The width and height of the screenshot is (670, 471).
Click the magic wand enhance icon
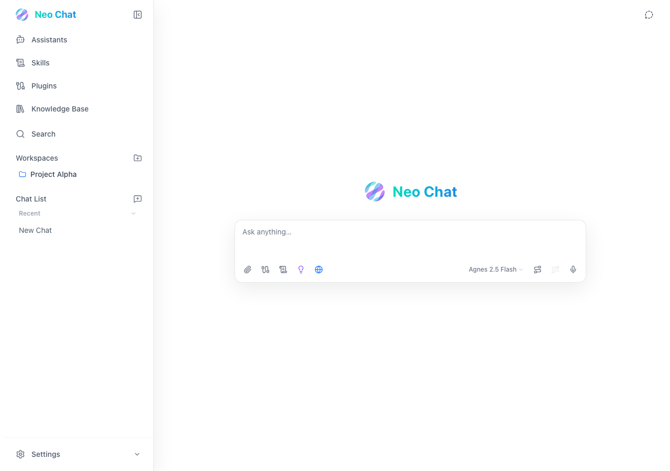coord(555,270)
